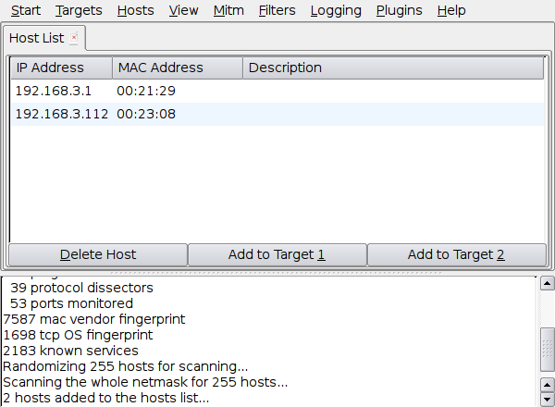
Task: Select host 192.168.3.1 row
Action: click(277, 91)
